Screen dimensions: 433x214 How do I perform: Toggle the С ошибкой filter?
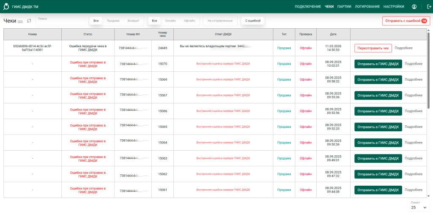point(253,21)
